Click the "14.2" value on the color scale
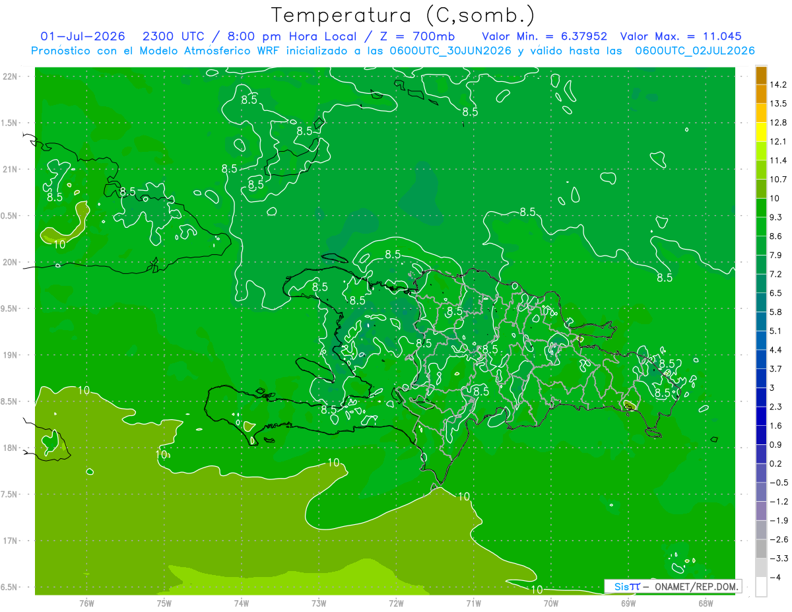 pyautogui.click(x=779, y=85)
